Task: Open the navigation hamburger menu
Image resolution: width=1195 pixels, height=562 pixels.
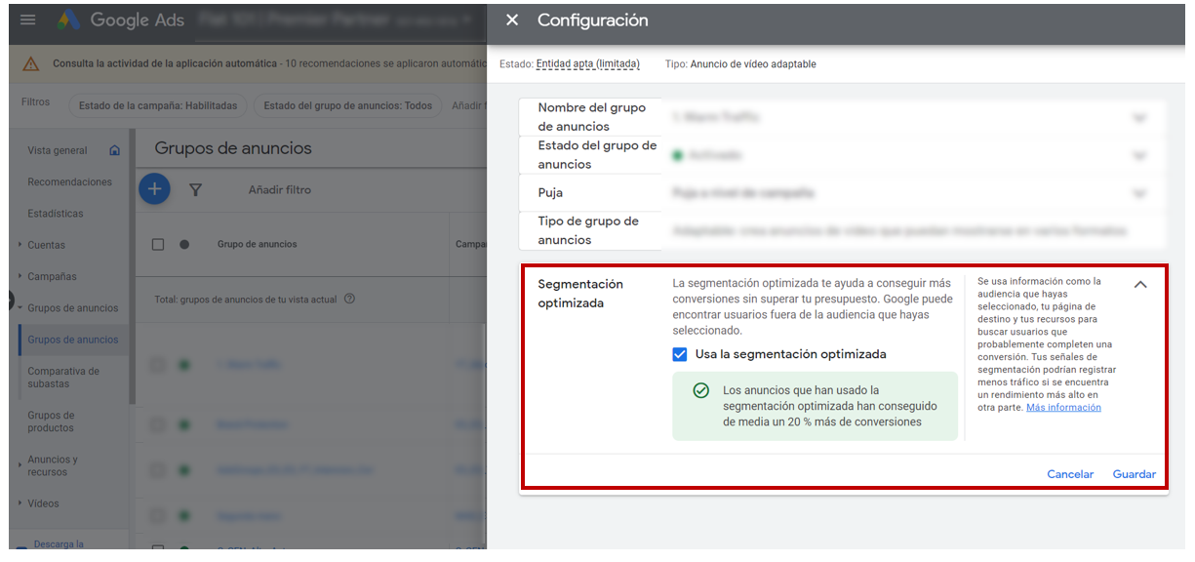Action: [27, 20]
